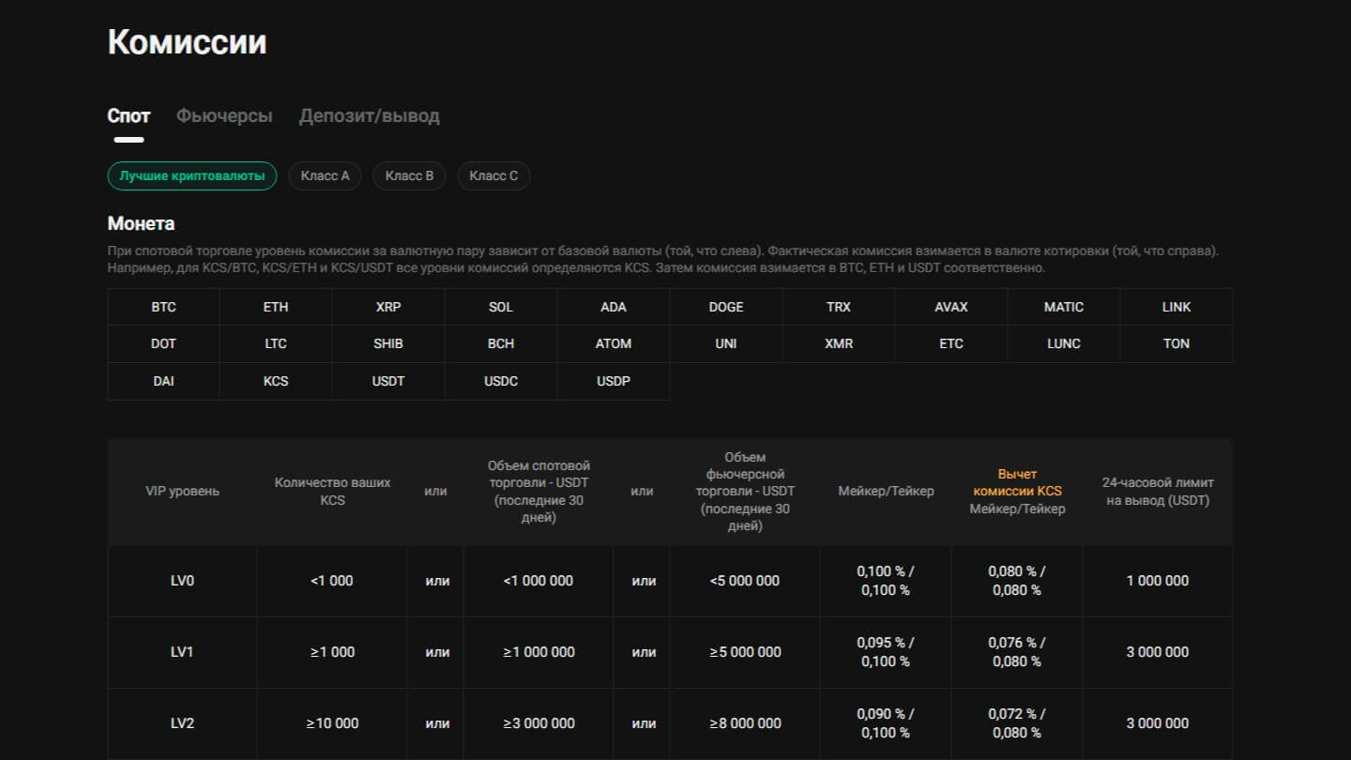
Task: Click the BTC coin cell
Action: click(x=163, y=307)
